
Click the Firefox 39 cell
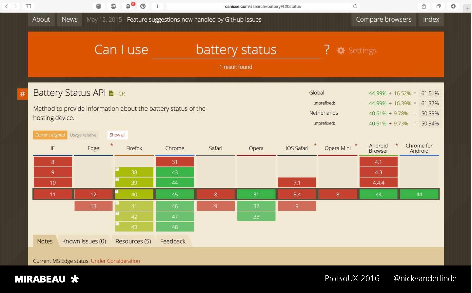pos(134,183)
